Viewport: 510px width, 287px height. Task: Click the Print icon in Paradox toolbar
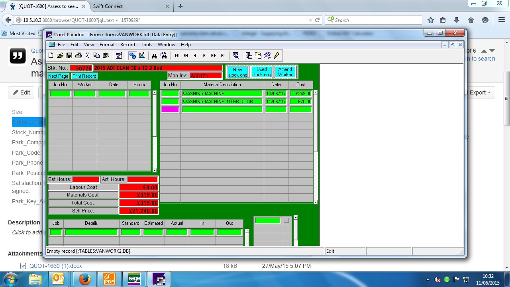coord(78,55)
